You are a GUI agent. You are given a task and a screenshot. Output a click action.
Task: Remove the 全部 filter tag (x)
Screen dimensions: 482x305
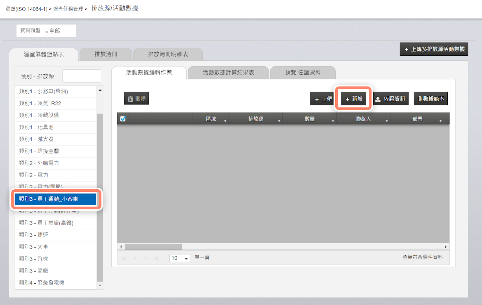coord(47,31)
